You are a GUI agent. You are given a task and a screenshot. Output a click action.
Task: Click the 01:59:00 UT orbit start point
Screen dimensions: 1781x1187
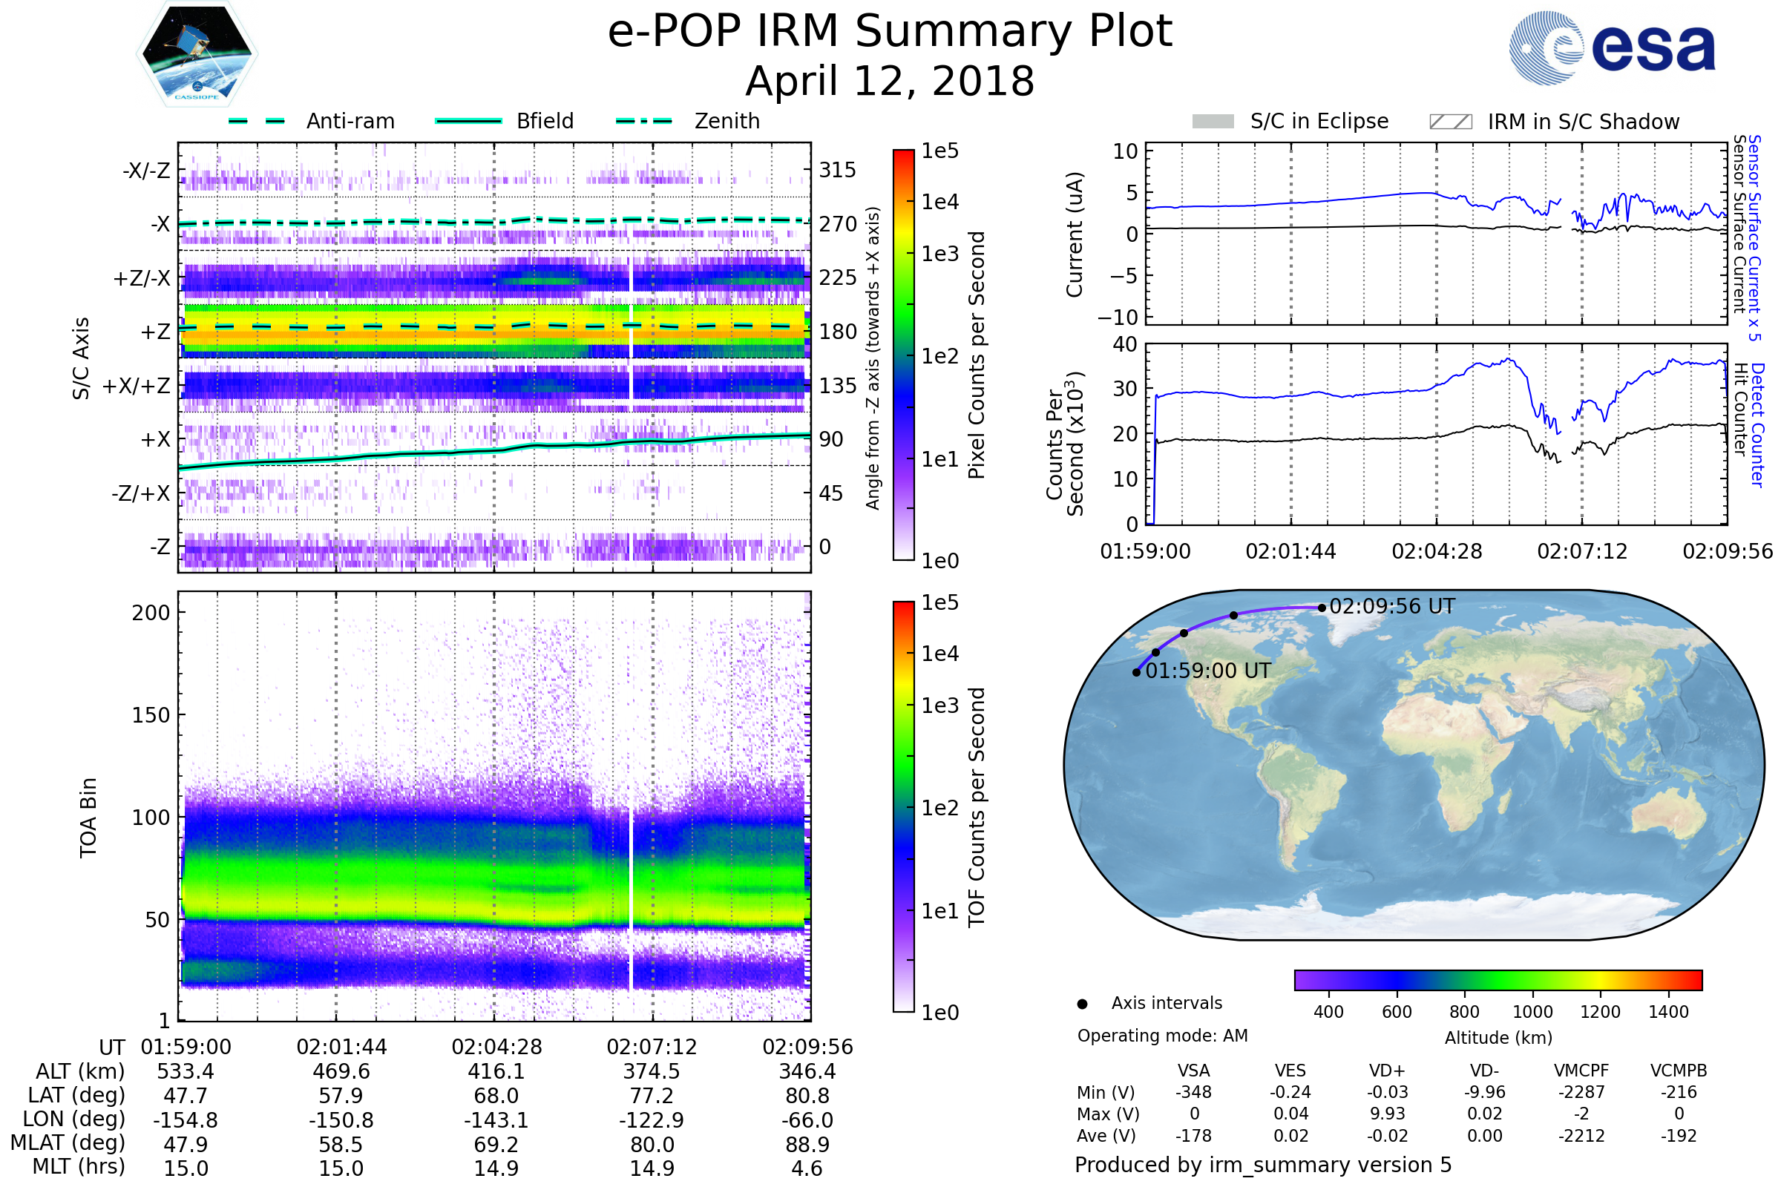pos(1136,672)
